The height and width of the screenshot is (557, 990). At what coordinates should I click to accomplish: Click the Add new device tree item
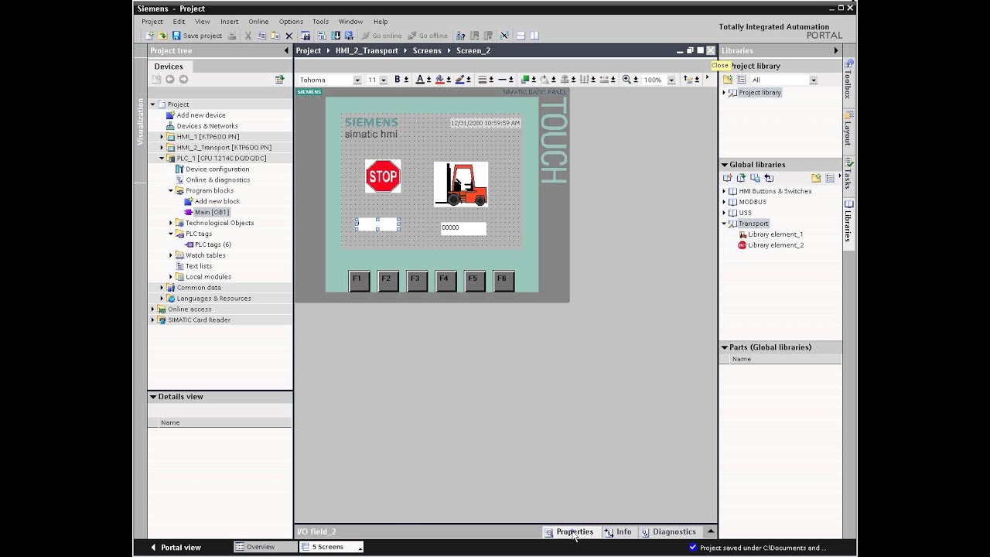click(203, 114)
